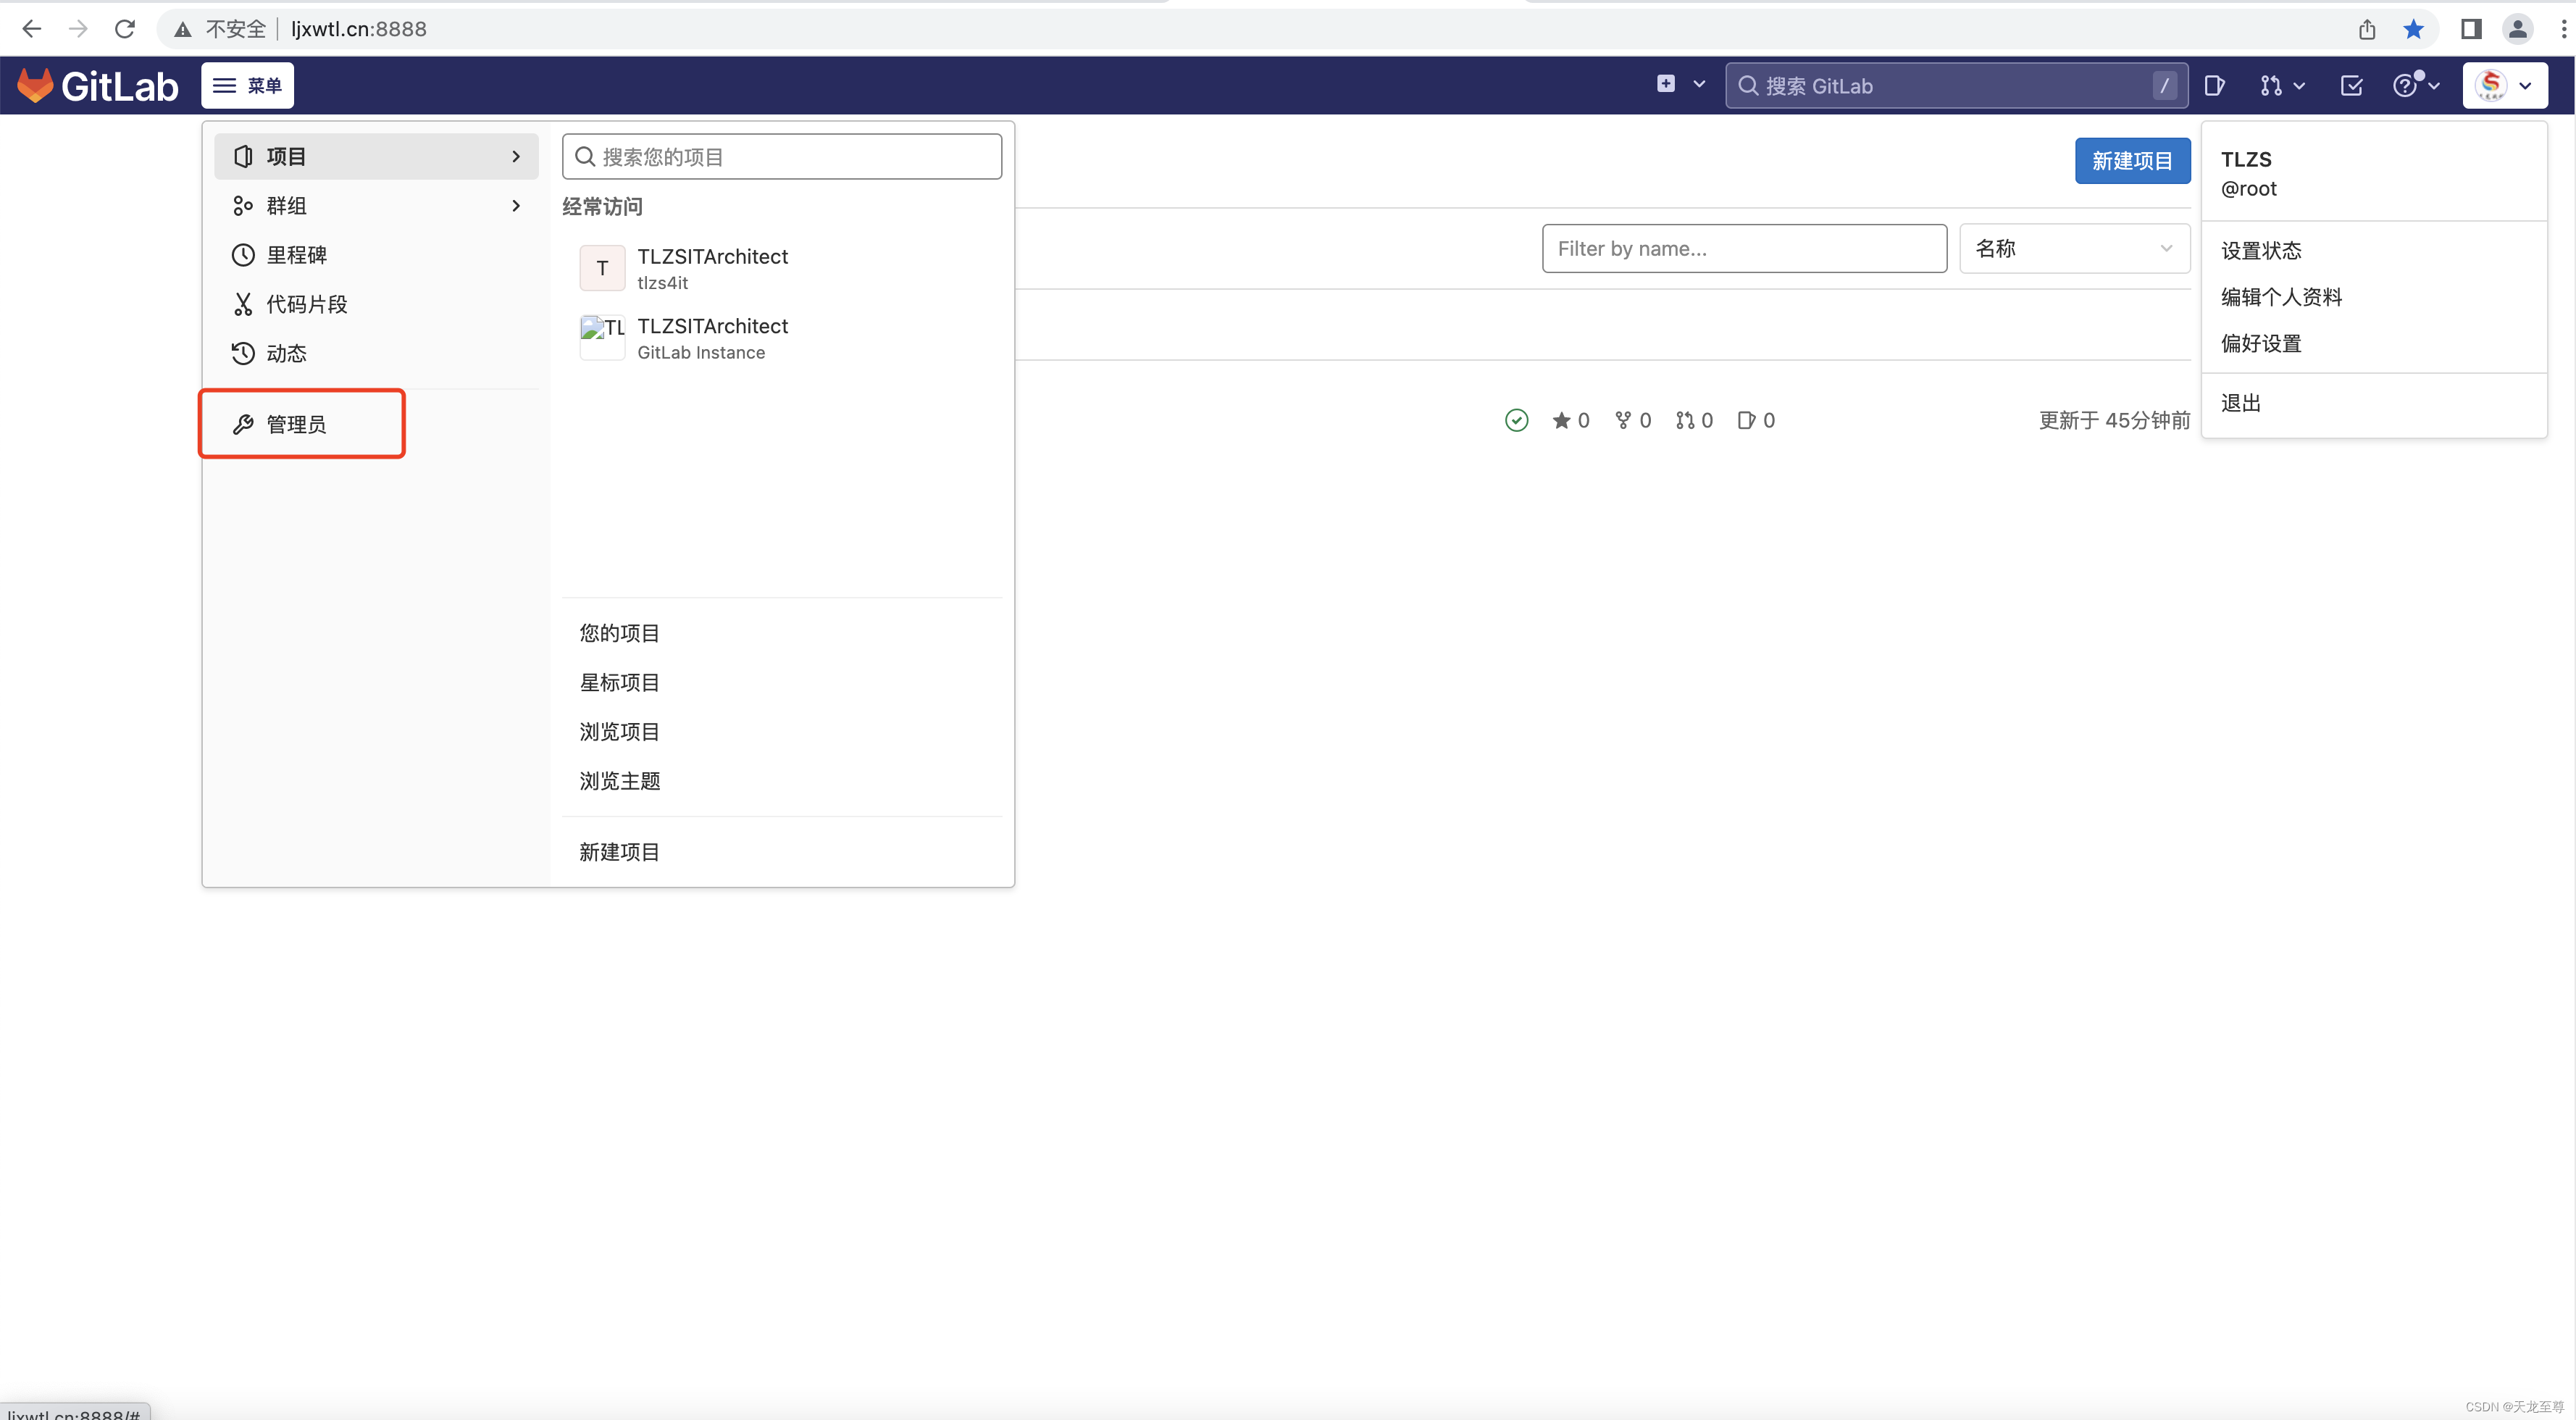Select 偏好设置 in user menu
2576x1420 pixels.
2373,343
